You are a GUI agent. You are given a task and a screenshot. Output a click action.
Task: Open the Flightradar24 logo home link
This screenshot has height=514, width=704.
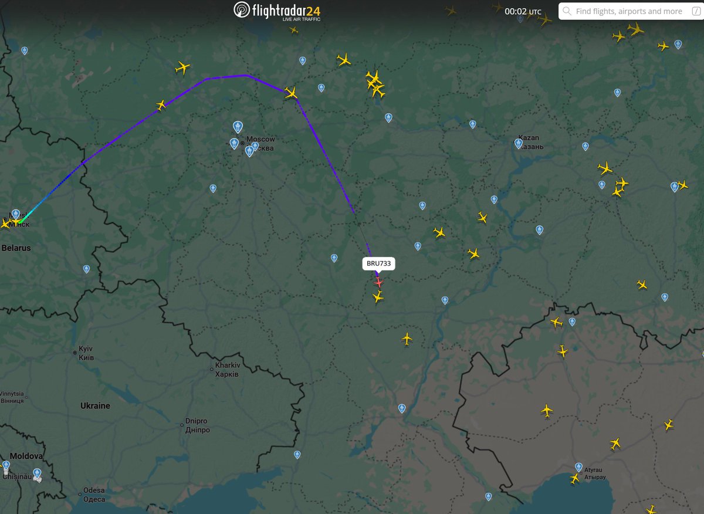coord(277,11)
